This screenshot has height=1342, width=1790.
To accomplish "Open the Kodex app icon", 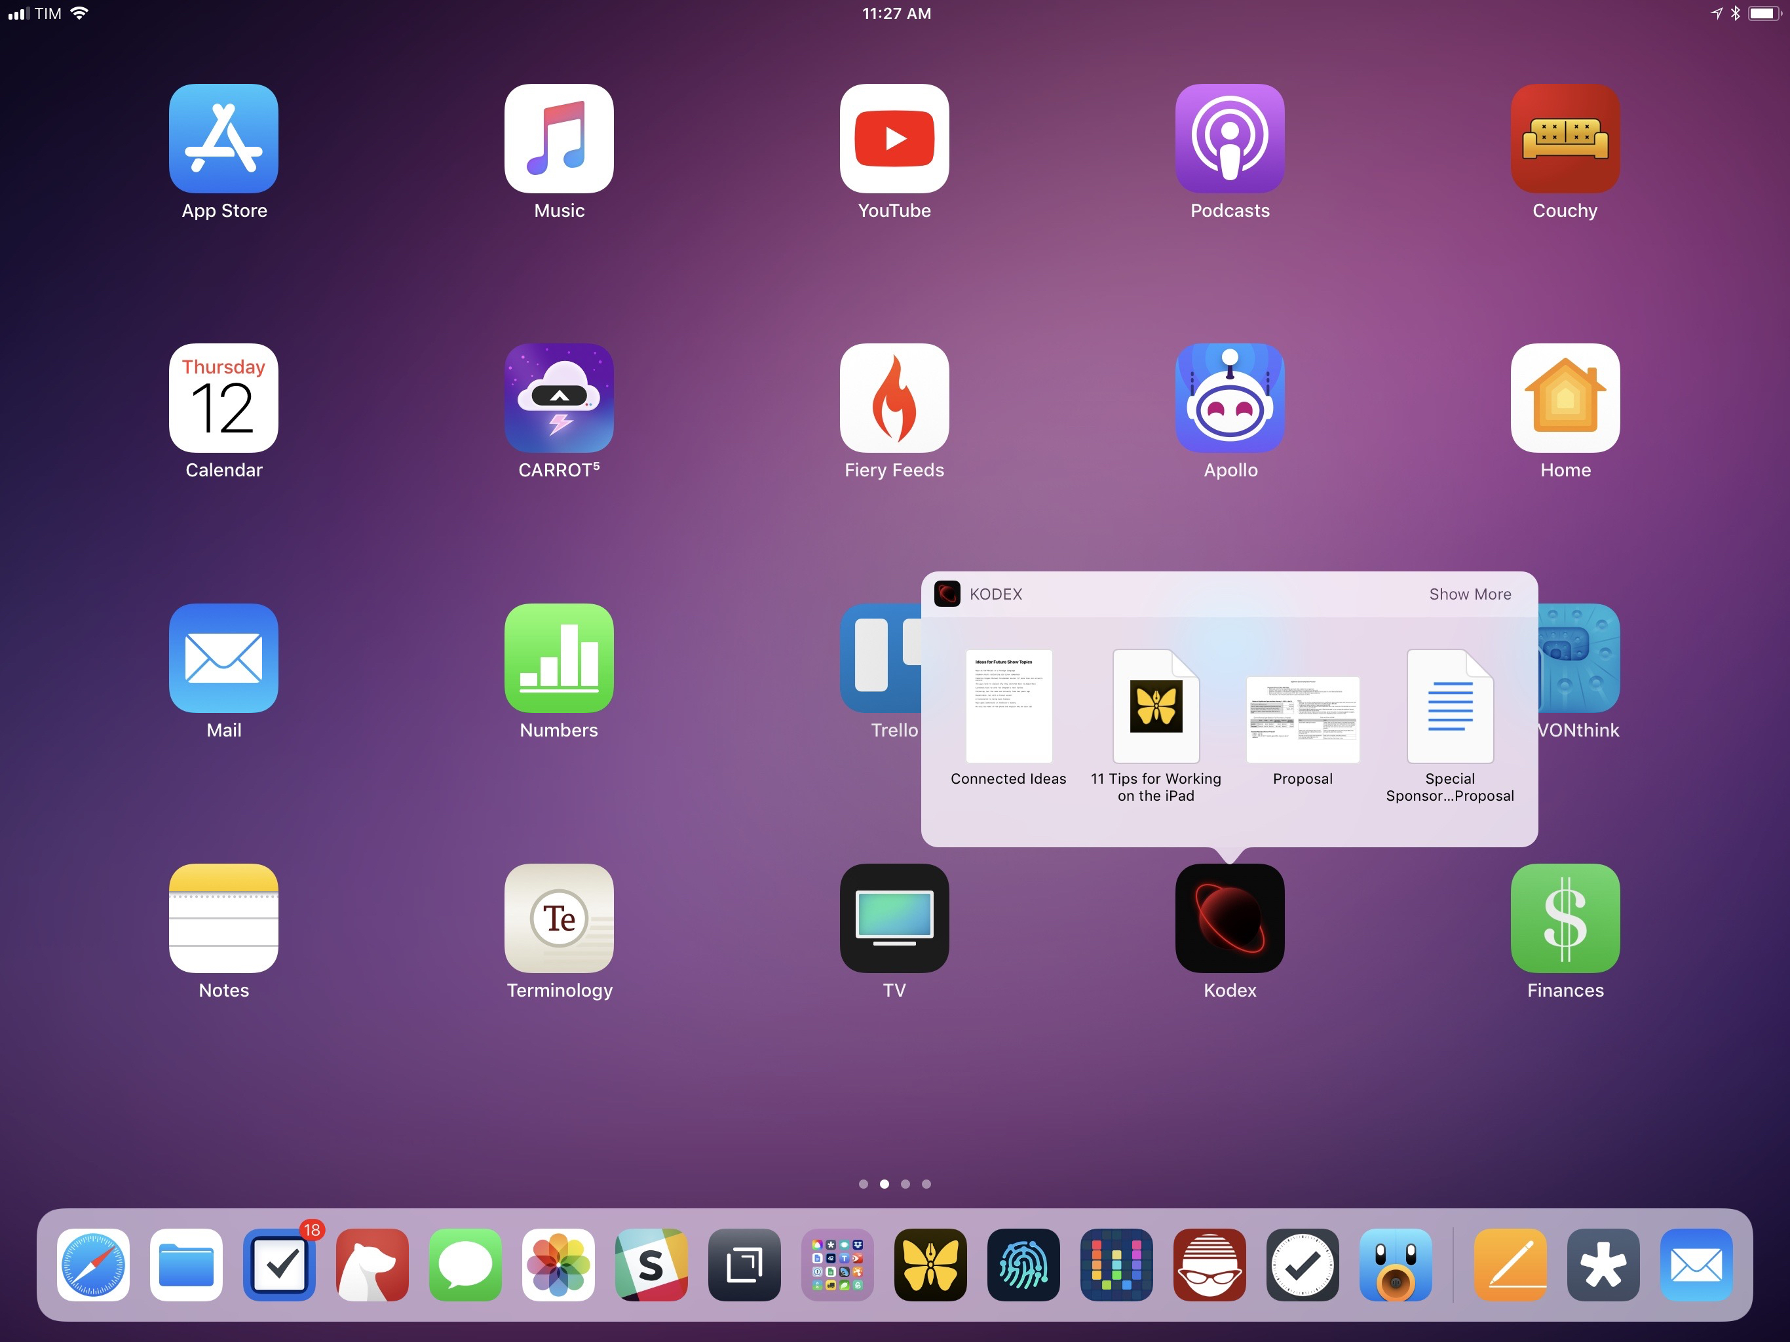I will [1229, 918].
